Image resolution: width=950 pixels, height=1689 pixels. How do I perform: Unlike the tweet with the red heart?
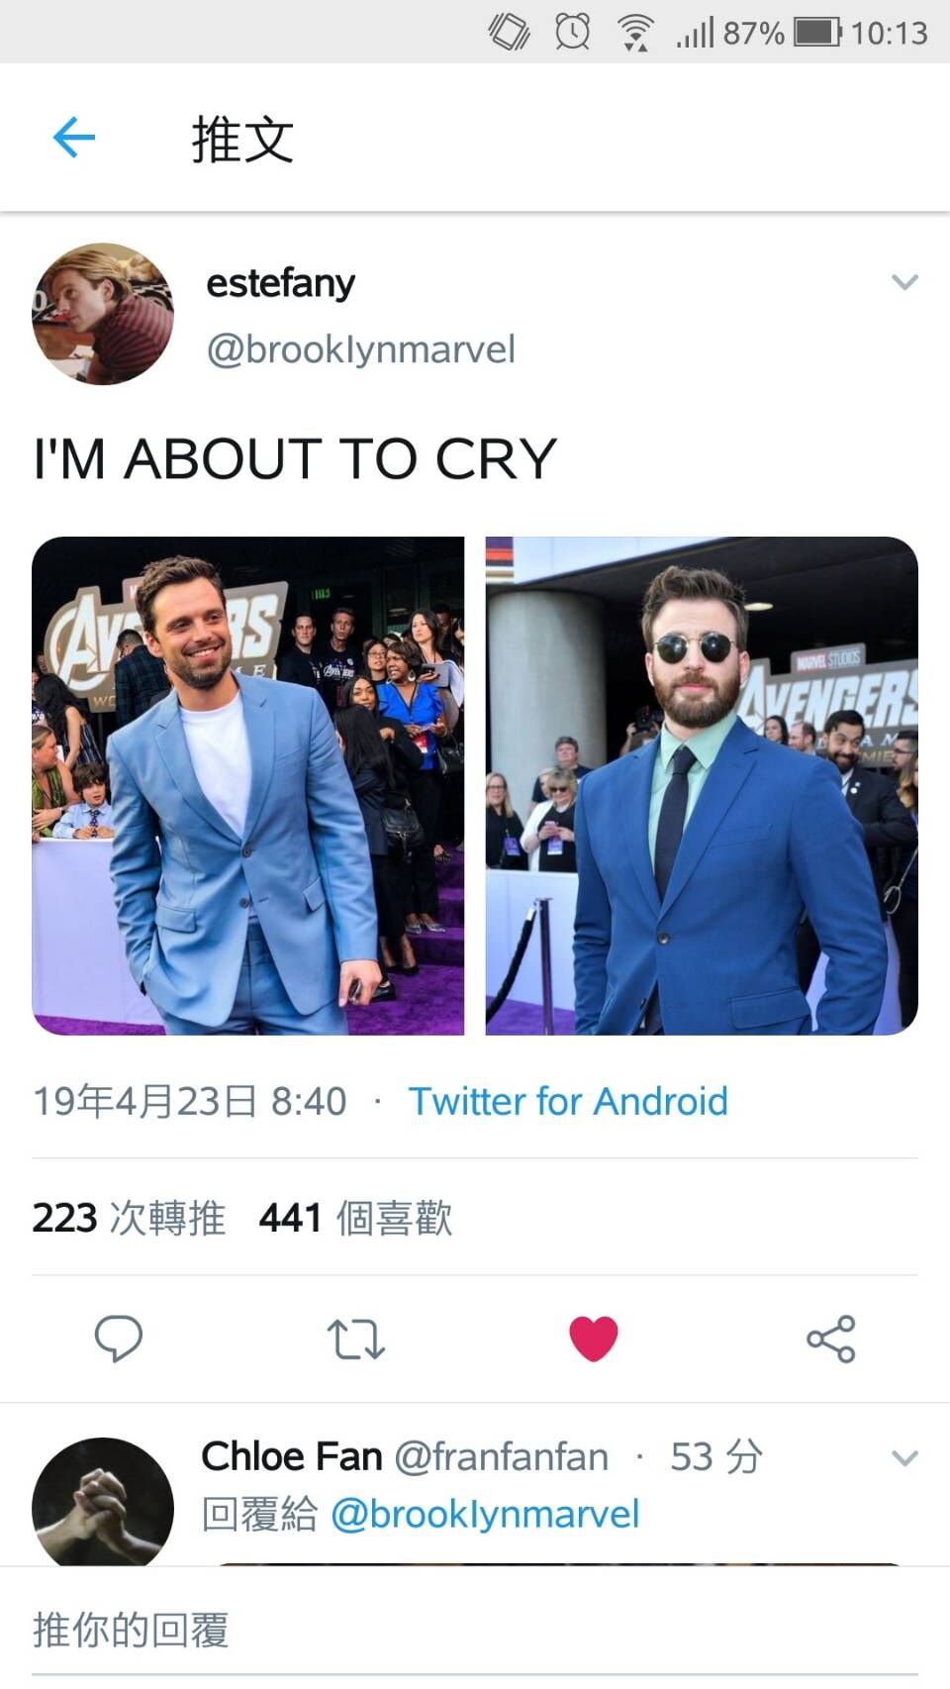594,1340
